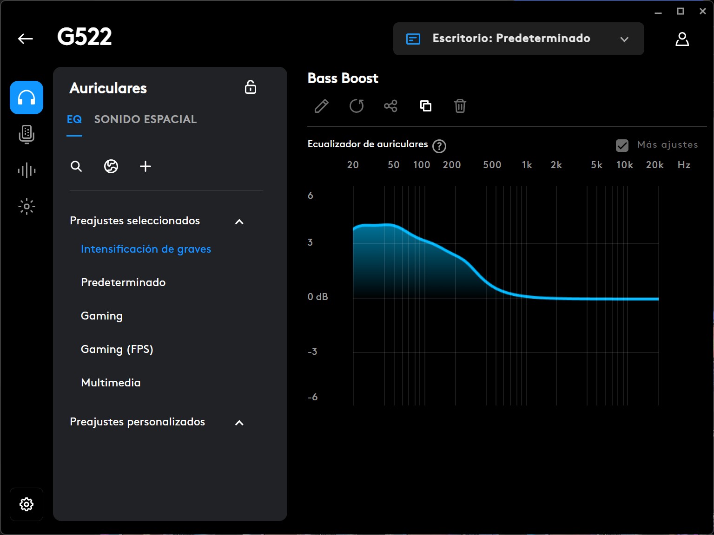Click the G522 device title
This screenshot has height=535, width=714.
pos(85,37)
